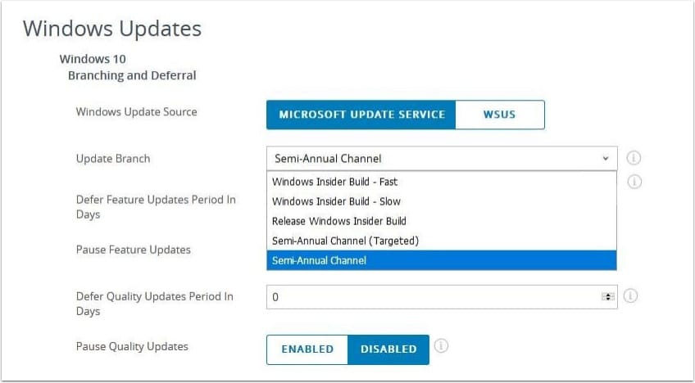Screen dimensions: 695x383
Task: Set Pause Quality Updates to Disabled
Action: [x=388, y=349]
